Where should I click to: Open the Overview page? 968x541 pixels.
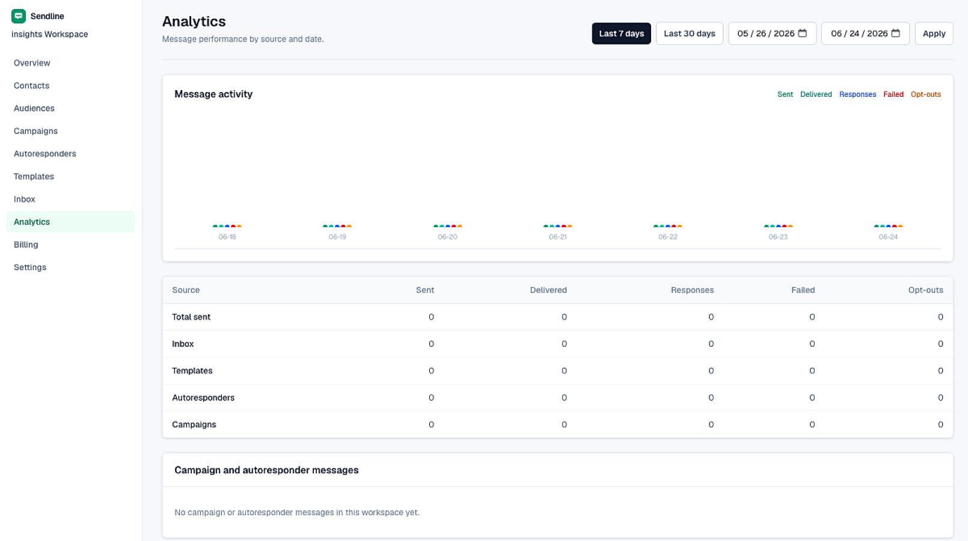(x=70, y=63)
